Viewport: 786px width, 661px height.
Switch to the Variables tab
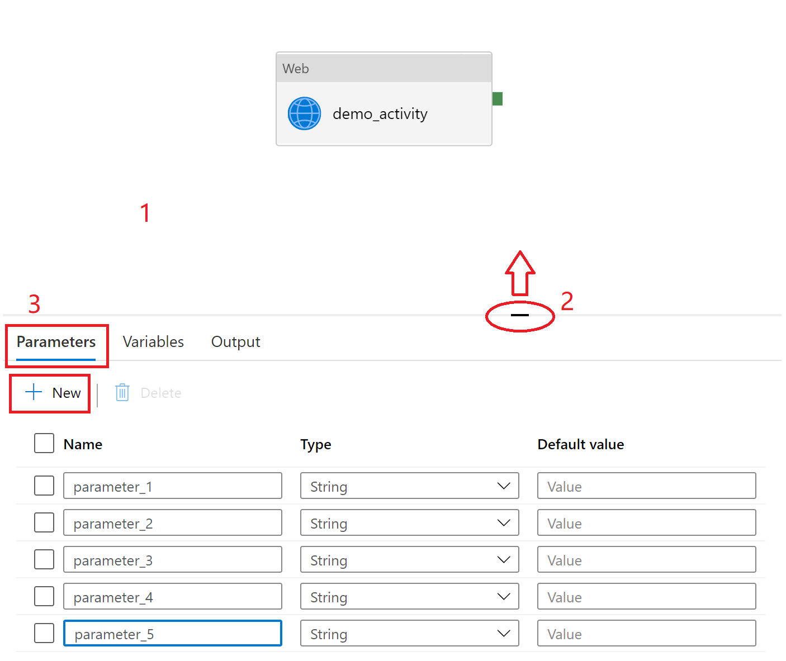(153, 341)
